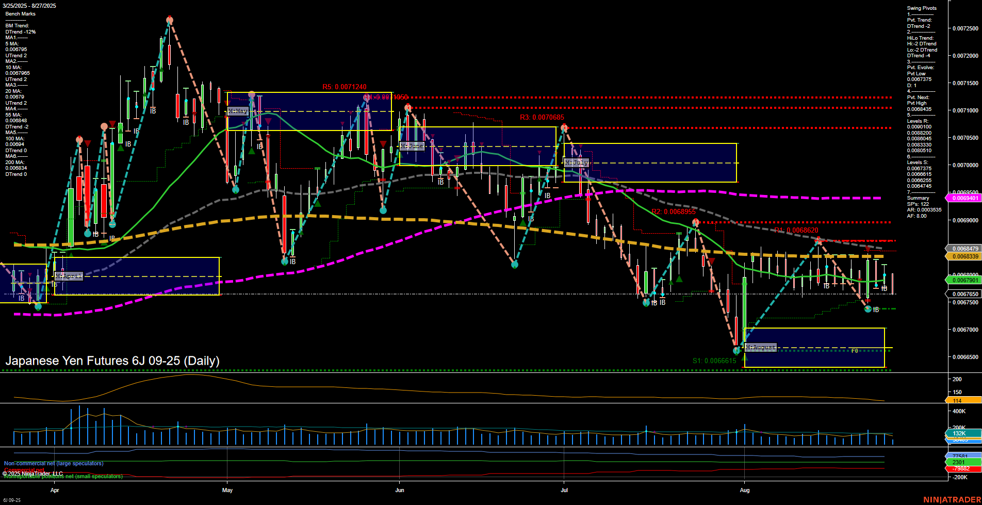Click the 0.0066500 price axis label

(965, 357)
